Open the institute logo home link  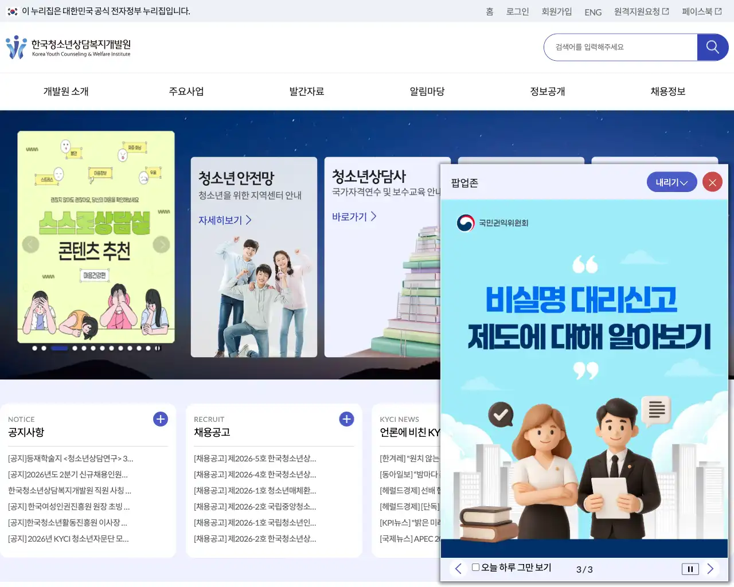pos(68,48)
